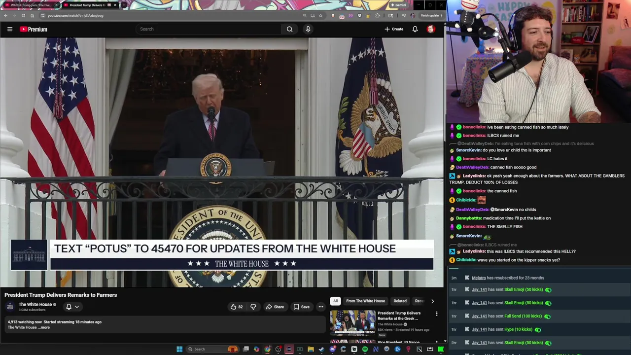Click 4,913 watching now text
The width and height of the screenshot is (631, 355).
(x=25, y=322)
